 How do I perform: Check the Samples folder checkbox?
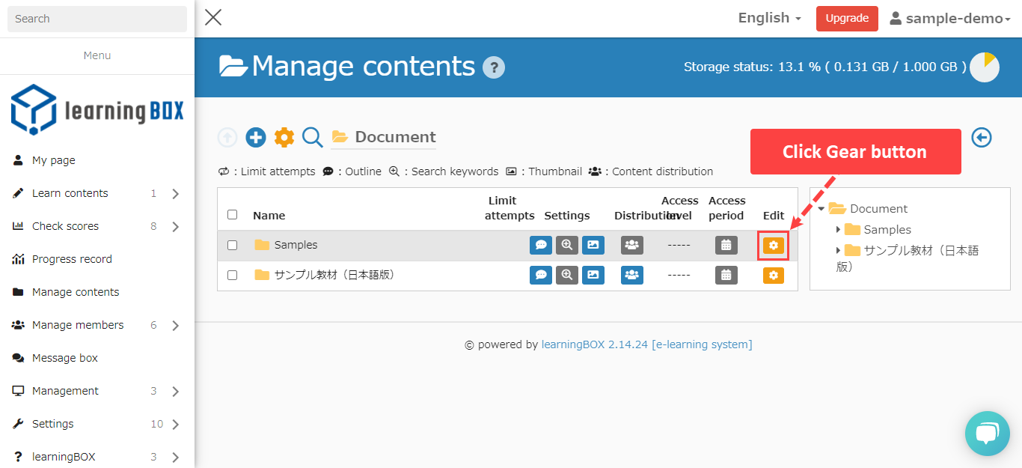[232, 245]
